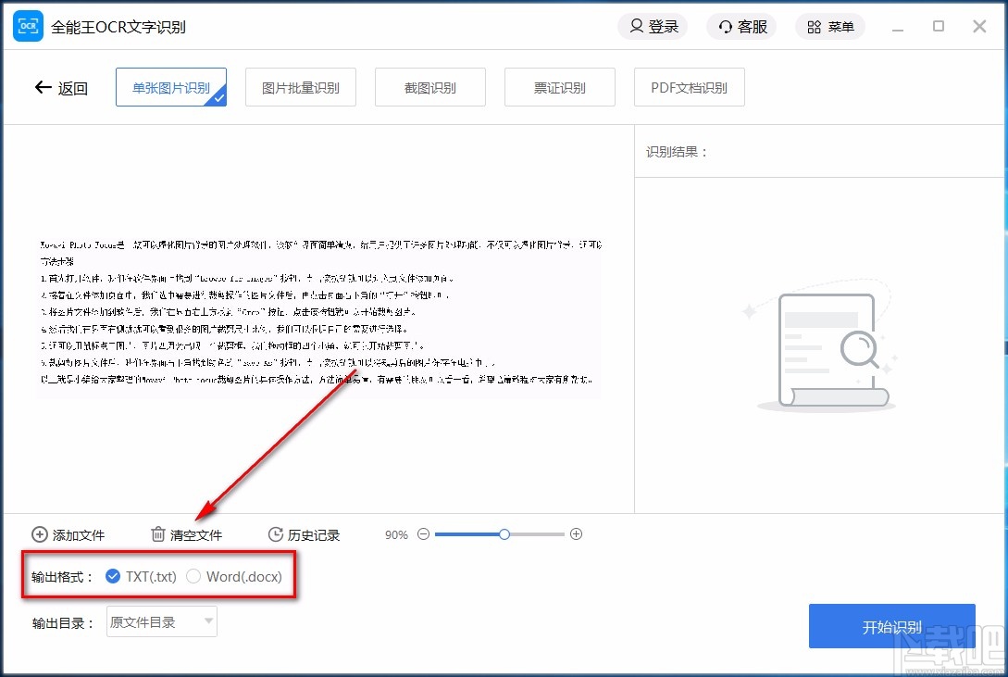Zoom out with the minus icon

(423, 534)
